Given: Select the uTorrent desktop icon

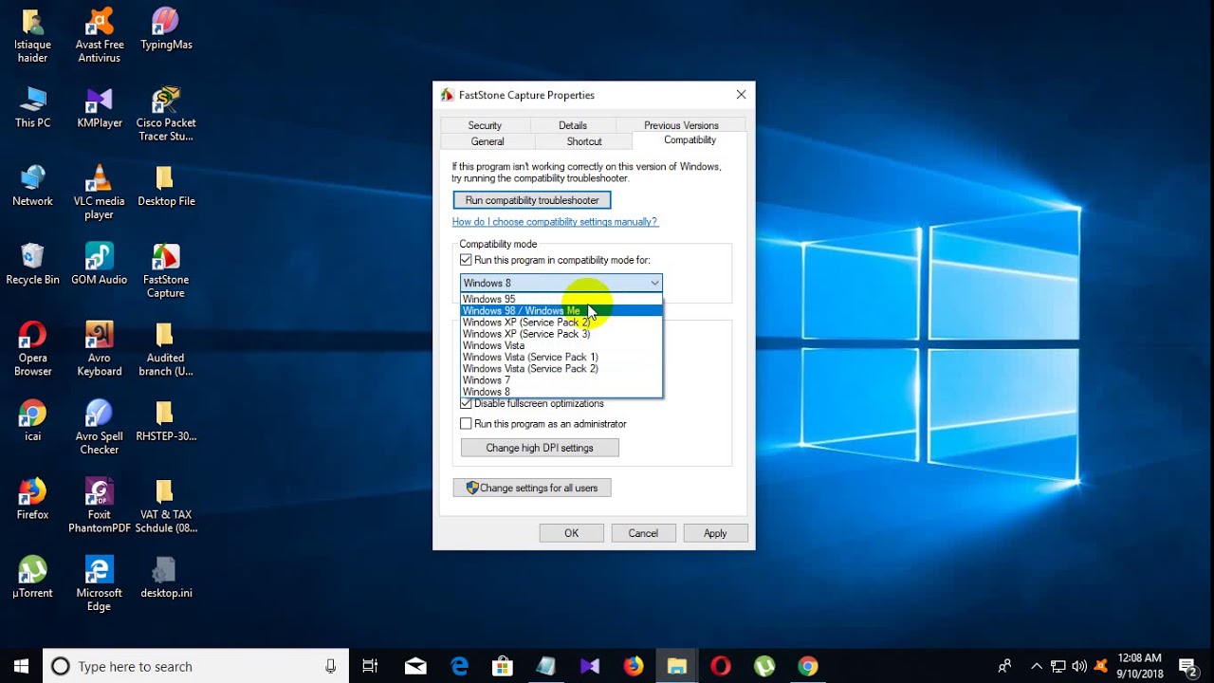Looking at the screenshot, I should 32,577.
